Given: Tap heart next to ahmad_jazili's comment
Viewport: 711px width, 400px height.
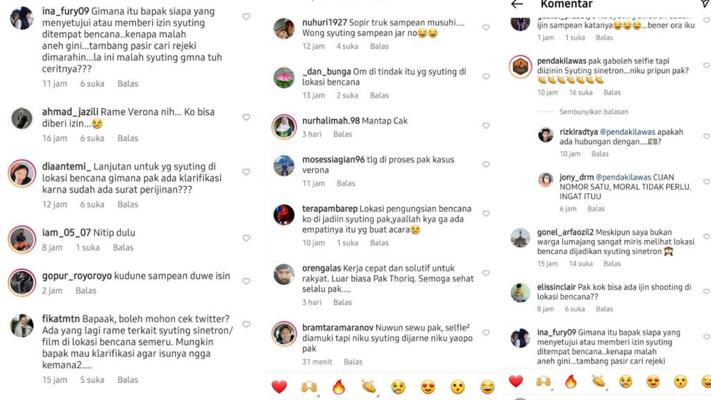Looking at the screenshot, I should click(x=246, y=117).
